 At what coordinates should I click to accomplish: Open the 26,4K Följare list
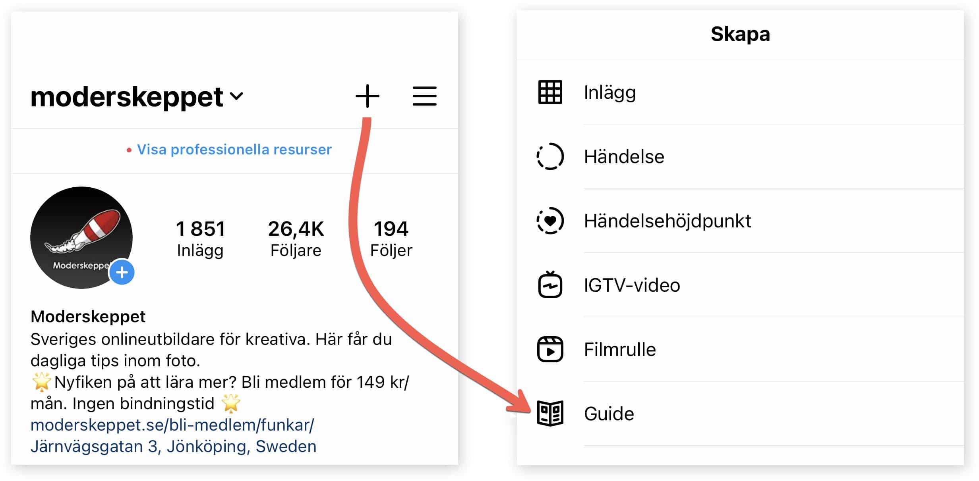point(296,239)
